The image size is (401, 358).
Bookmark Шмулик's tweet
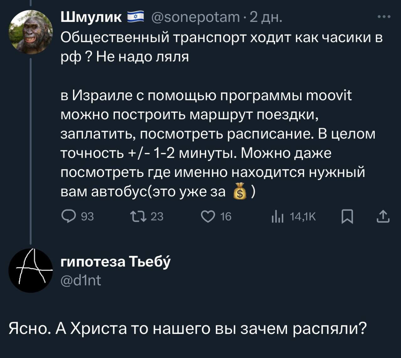[347, 216]
